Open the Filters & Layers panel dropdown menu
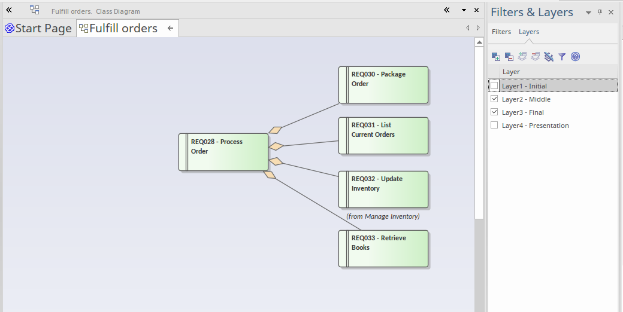This screenshot has width=623, height=312. click(589, 13)
